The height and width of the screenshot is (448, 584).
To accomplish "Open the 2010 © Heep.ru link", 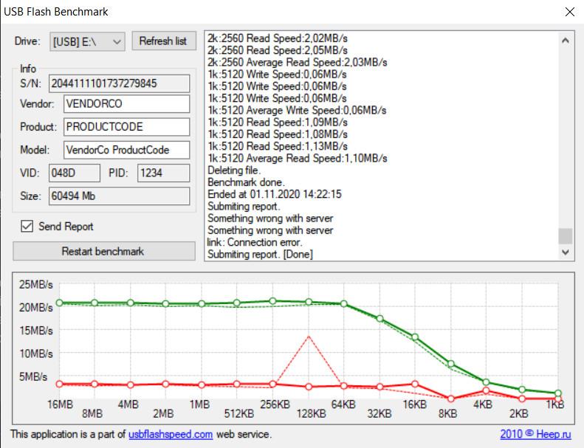I will point(535,434).
